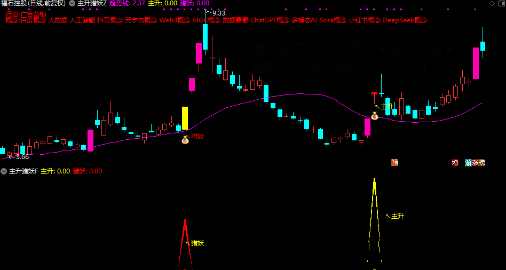Open the 抖音概念 concept tag
The width and height of the screenshot is (506, 270).
point(110,20)
